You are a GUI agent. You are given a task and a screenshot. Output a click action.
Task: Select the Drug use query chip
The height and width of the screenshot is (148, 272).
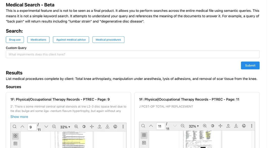click(x=15, y=39)
